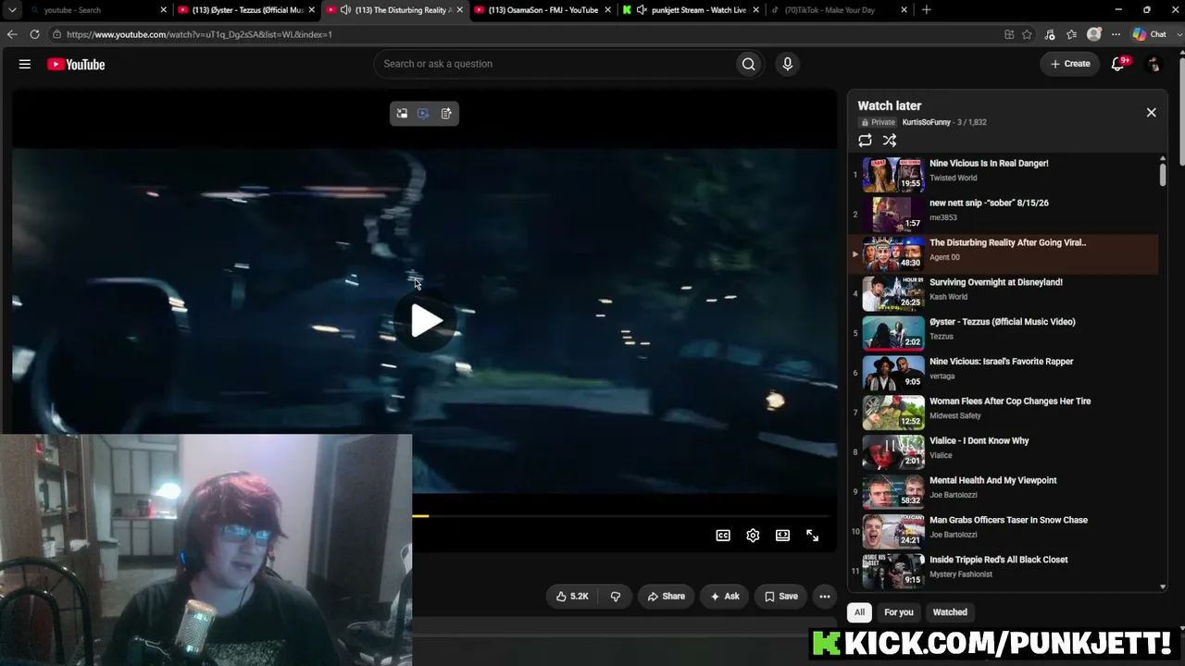Click the install app icon in address bar
This screenshot has width=1185, height=666.
[1008, 34]
